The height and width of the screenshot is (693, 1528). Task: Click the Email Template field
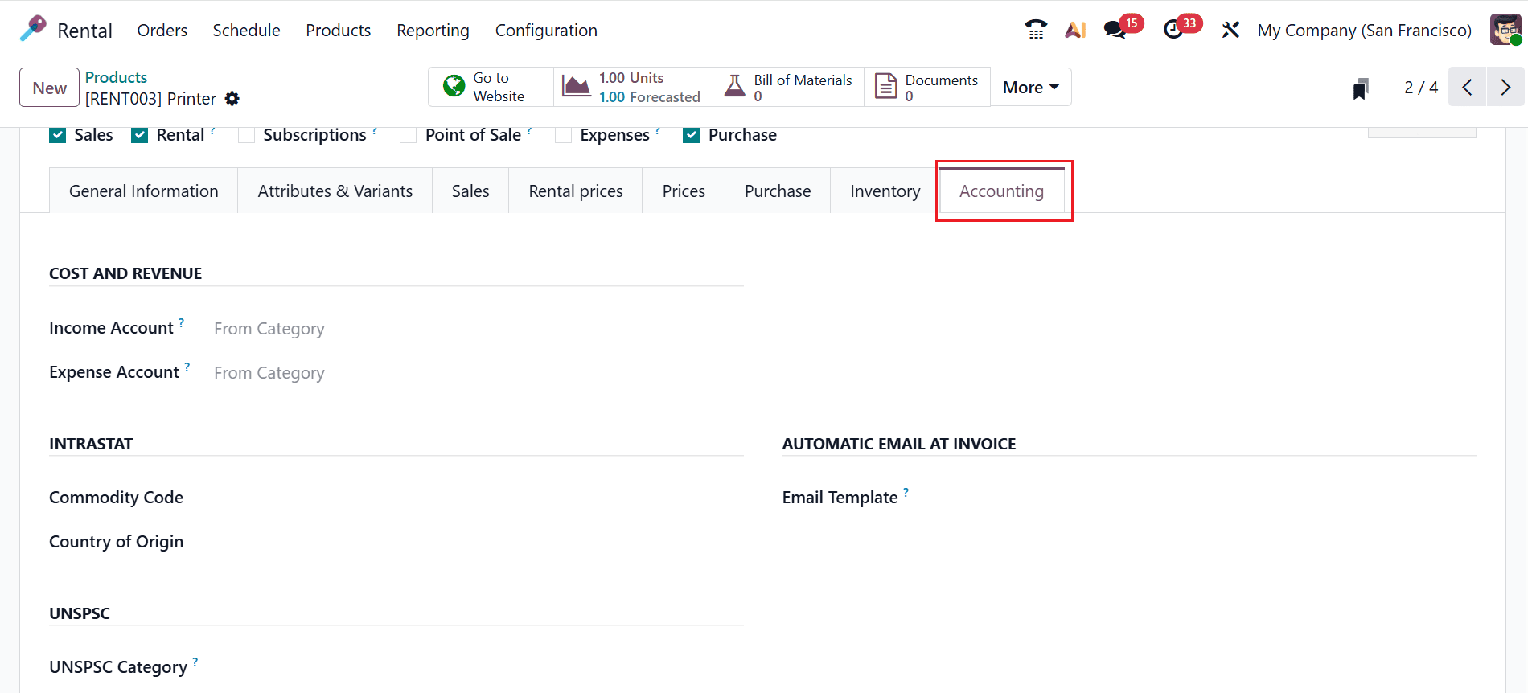(1212, 498)
